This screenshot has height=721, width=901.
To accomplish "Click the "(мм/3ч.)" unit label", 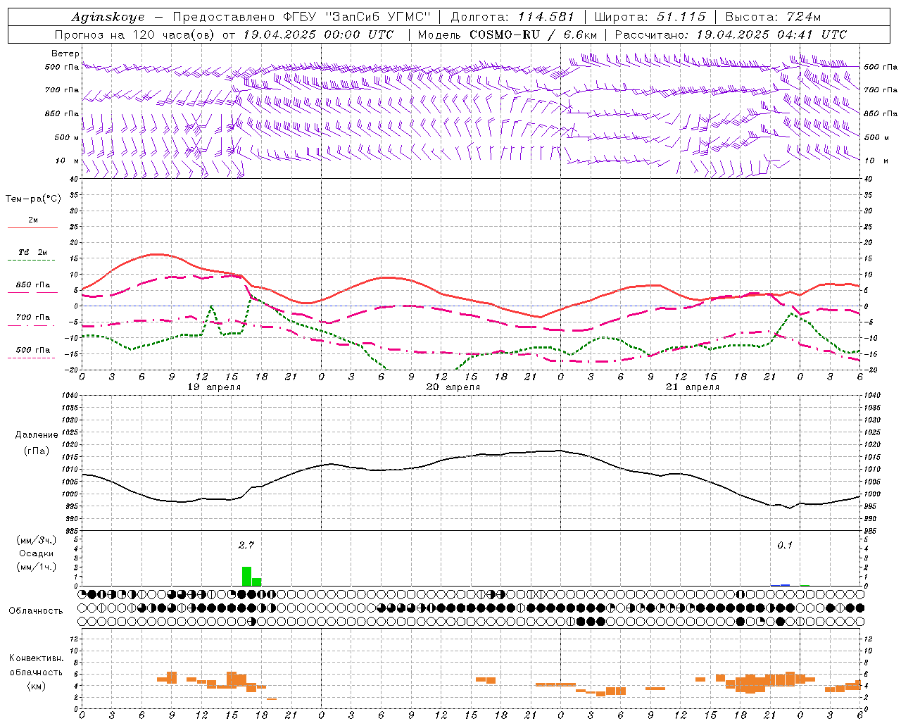I will pyautogui.click(x=37, y=540).
